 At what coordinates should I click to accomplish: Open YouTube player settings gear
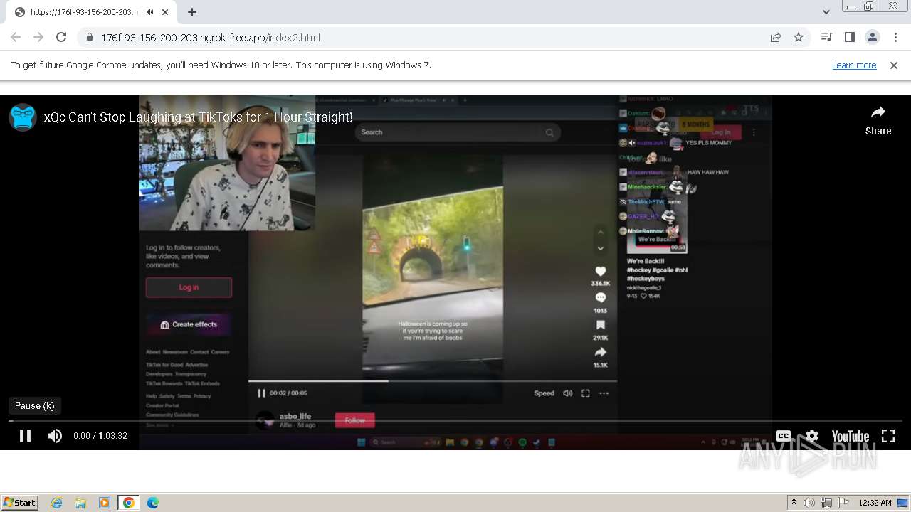(x=812, y=436)
